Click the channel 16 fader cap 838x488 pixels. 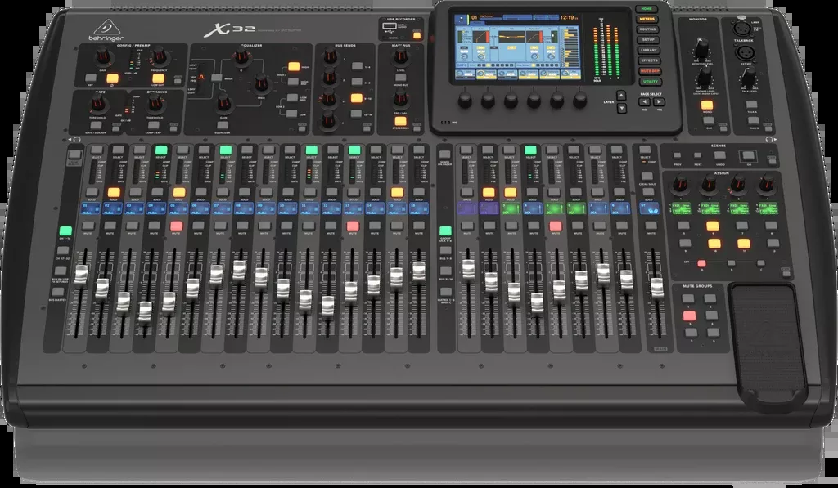[418, 271]
